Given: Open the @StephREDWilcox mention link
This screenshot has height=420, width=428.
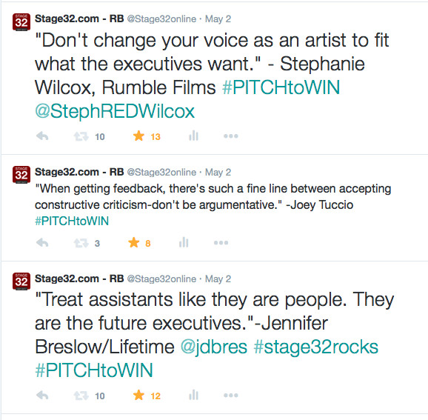Looking at the screenshot, I should [x=115, y=111].
